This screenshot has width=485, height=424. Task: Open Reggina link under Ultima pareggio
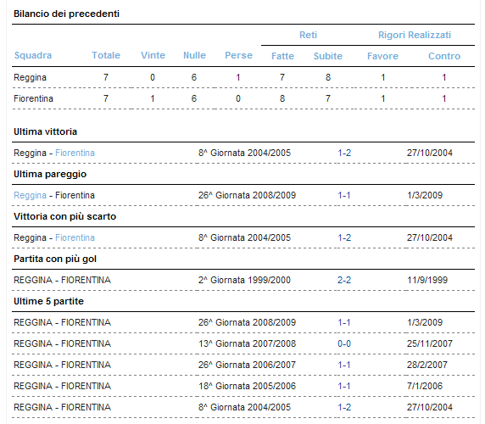(30, 195)
